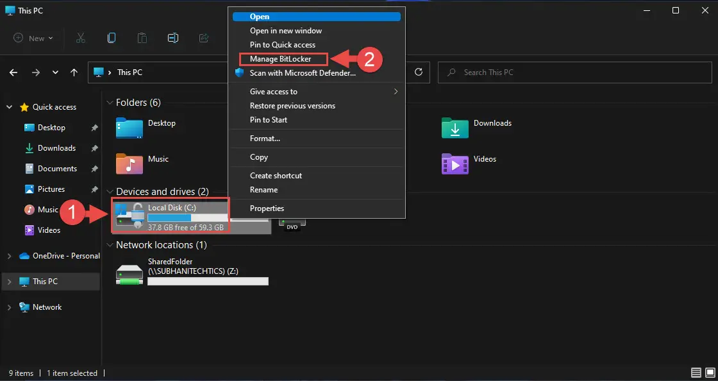Select Documents in Quick access sidebar
The image size is (718, 381).
(57, 169)
